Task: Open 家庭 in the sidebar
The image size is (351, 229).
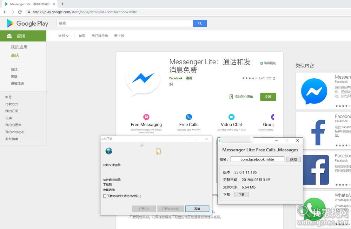Action: click(x=14, y=77)
